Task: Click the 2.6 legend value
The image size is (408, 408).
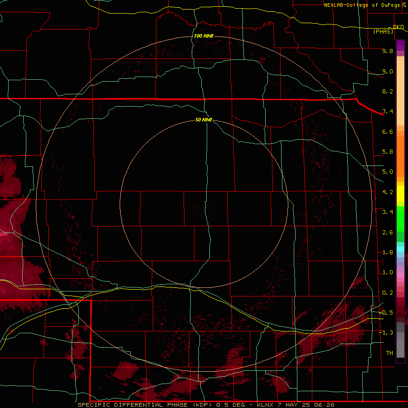Action: pos(388,233)
